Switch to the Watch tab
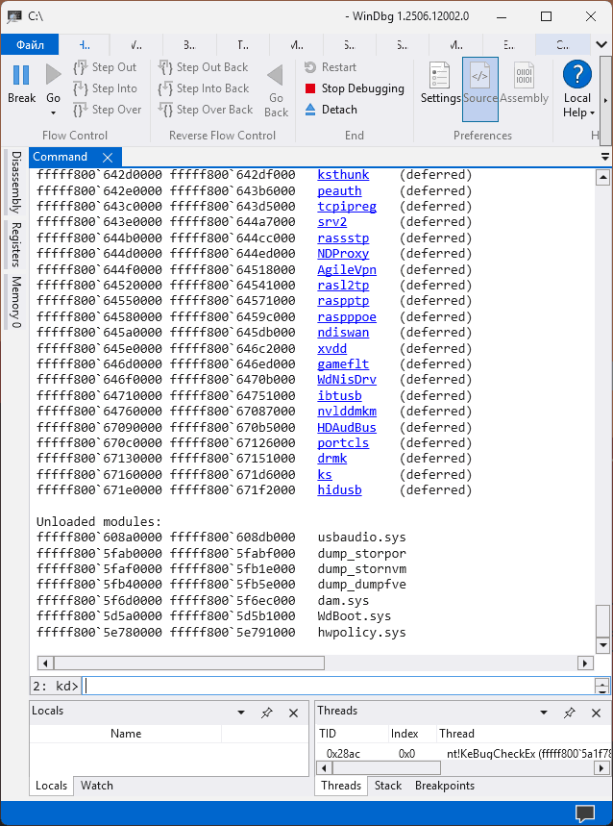613x826 pixels. click(x=96, y=786)
